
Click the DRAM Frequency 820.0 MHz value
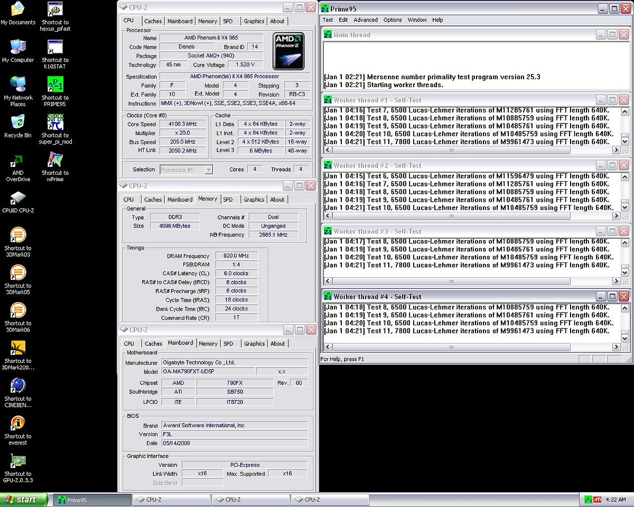coord(236,256)
